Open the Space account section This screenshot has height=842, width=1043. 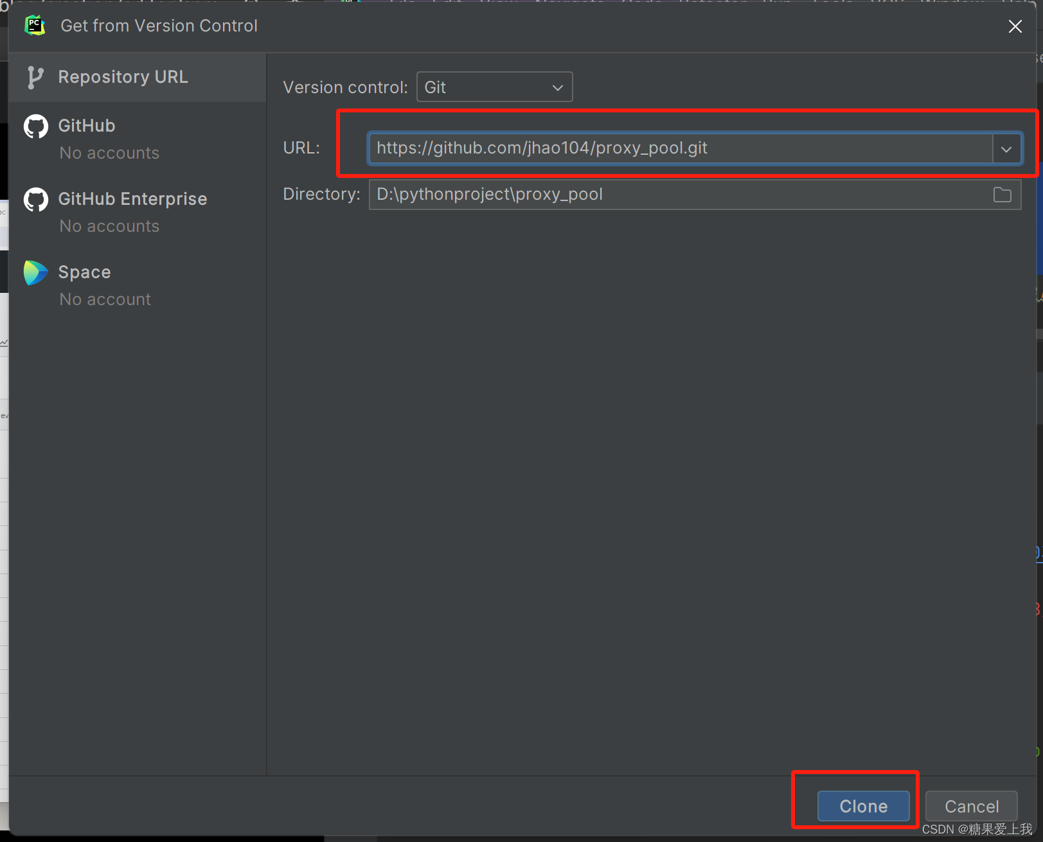tap(138, 285)
